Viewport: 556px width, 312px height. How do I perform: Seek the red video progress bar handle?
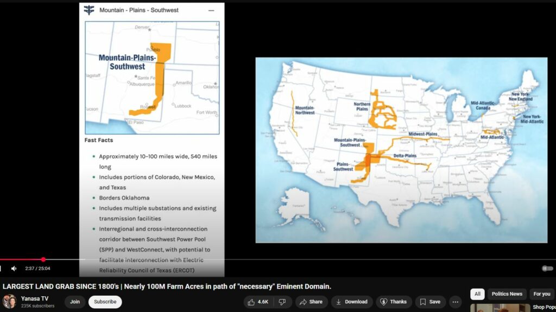[43, 259]
